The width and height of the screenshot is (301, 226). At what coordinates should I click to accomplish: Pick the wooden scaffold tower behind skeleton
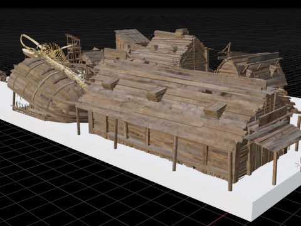[73, 49]
